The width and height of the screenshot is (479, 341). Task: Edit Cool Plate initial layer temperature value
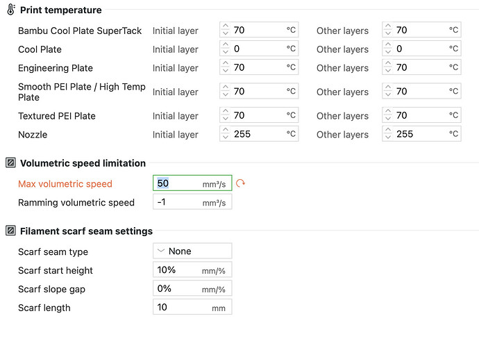[x=258, y=49]
